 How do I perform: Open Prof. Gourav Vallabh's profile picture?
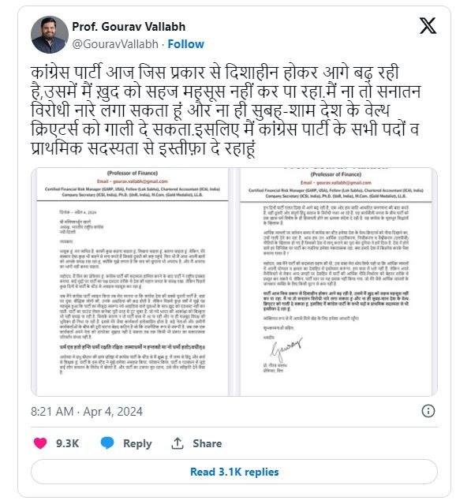pos(50,35)
